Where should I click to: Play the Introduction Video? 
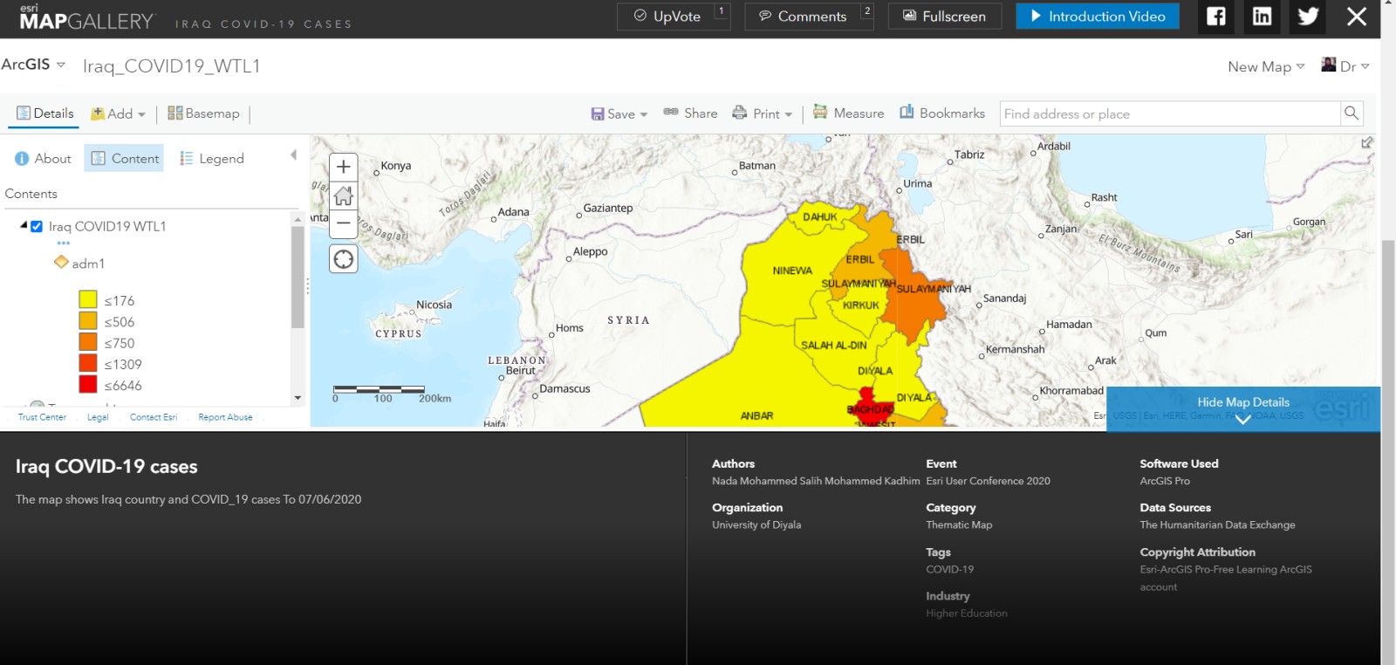pos(1098,17)
